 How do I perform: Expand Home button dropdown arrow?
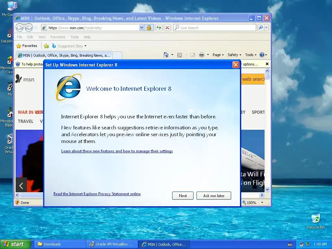coord(172,55)
